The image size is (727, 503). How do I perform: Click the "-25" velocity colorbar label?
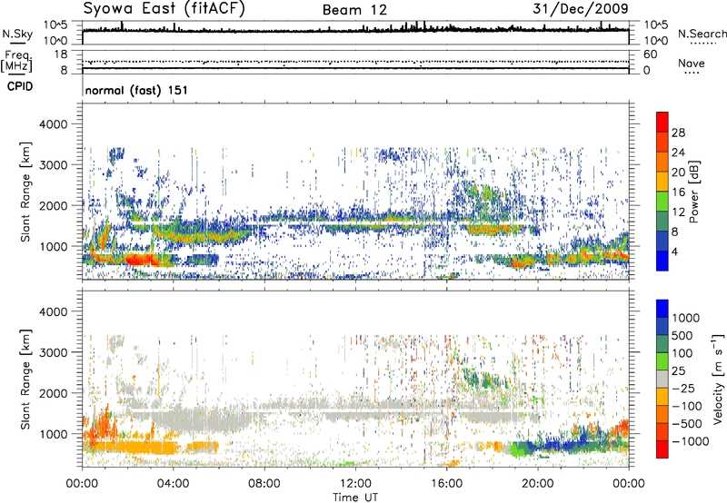pyautogui.click(x=684, y=389)
